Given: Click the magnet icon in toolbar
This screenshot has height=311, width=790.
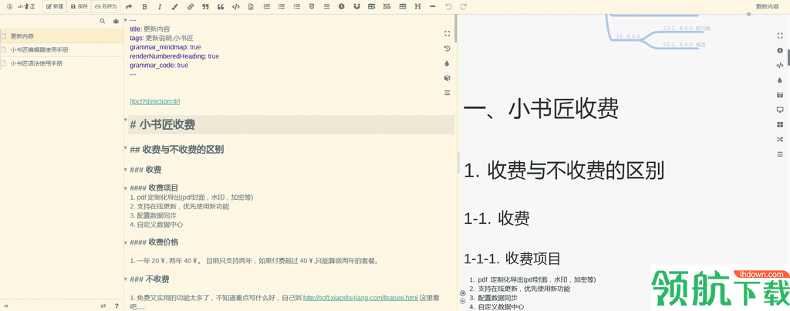Looking at the screenshot, I should click(356, 6).
